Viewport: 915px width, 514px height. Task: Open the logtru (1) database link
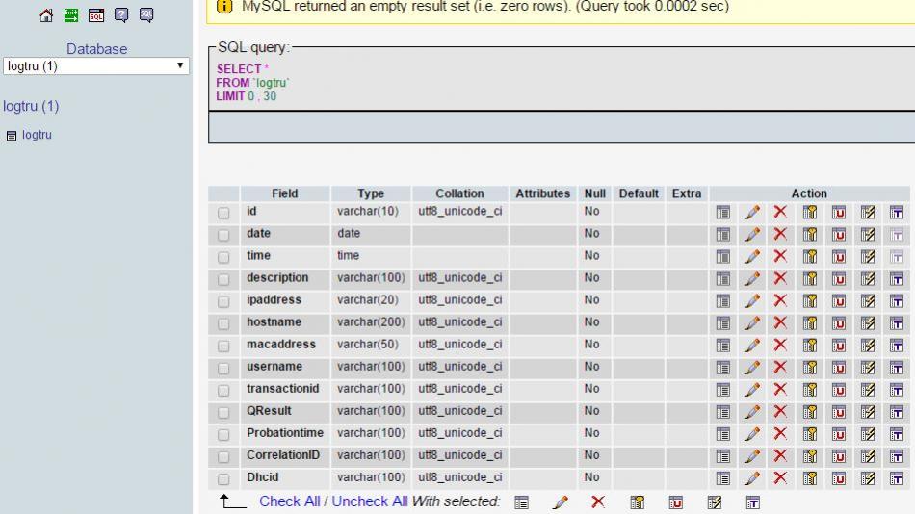coord(31,106)
